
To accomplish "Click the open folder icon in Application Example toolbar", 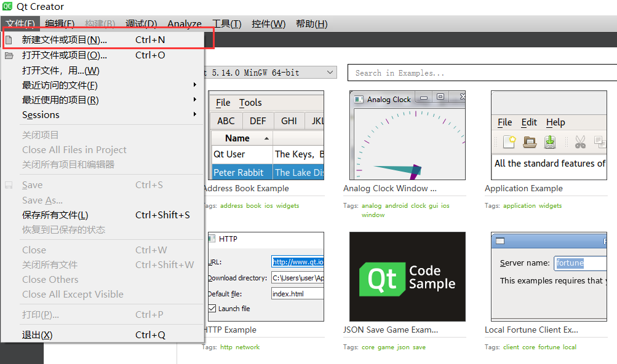I will pos(529,142).
